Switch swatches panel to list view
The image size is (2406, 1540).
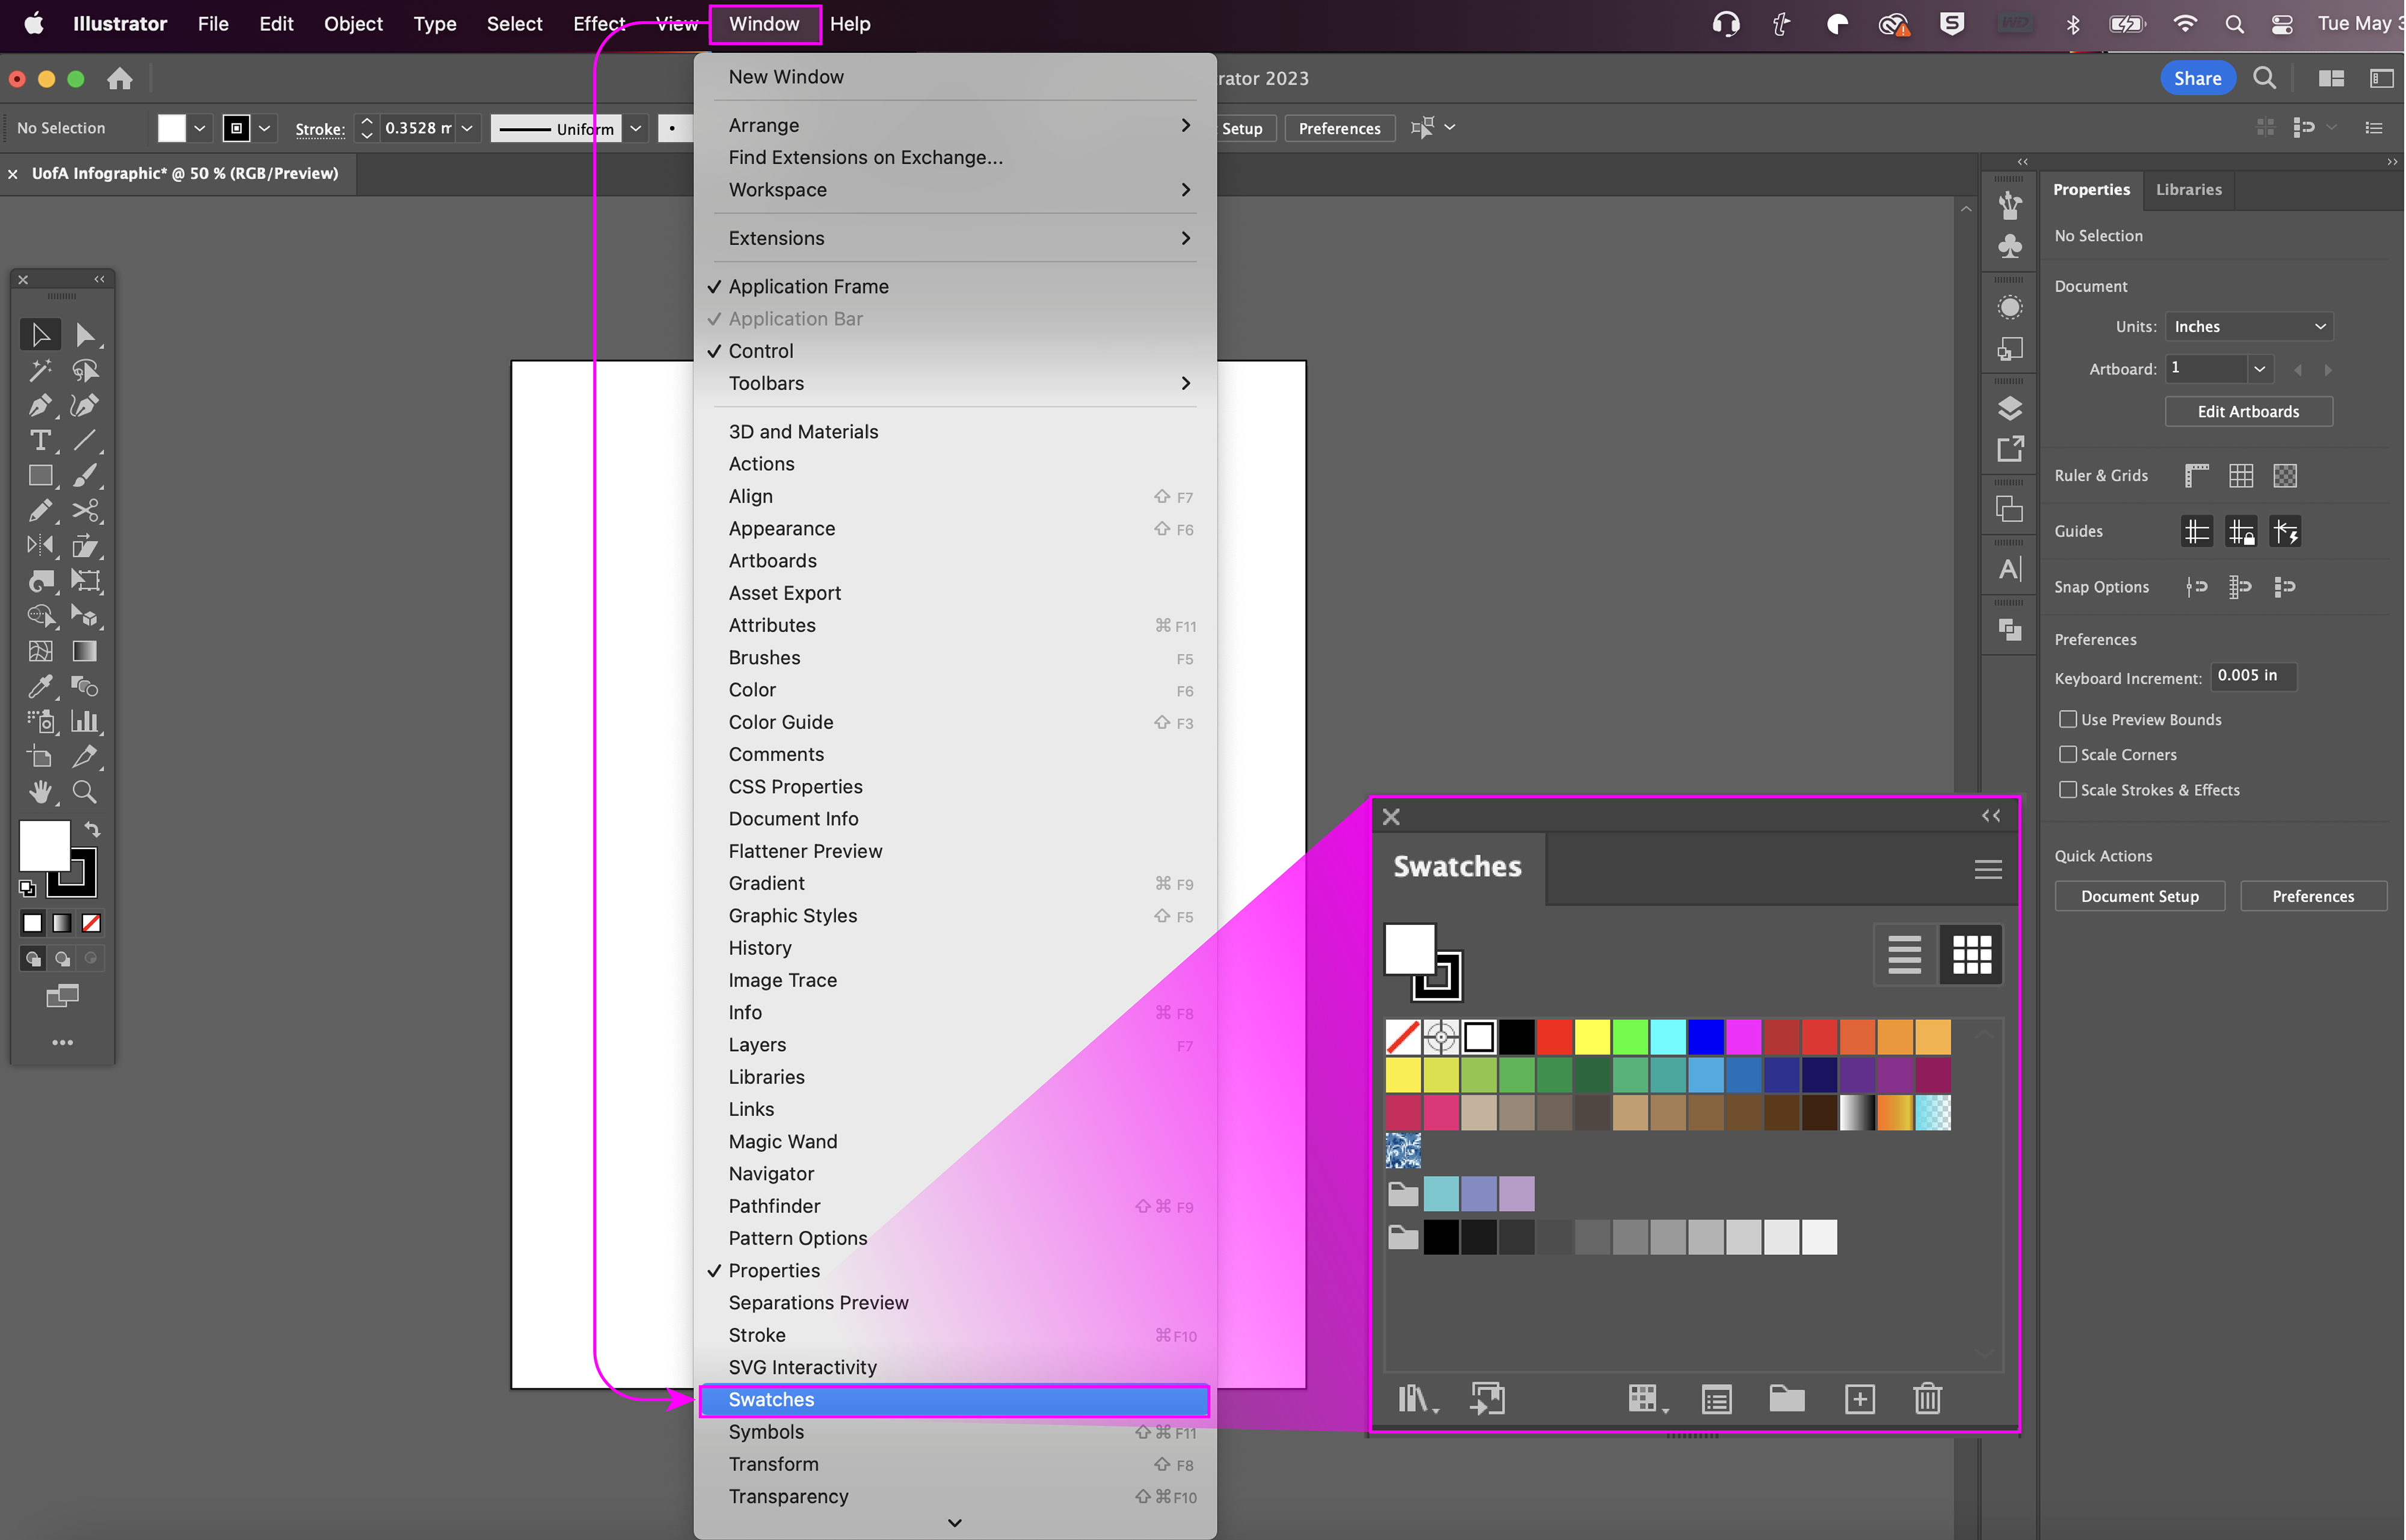click(1904, 954)
